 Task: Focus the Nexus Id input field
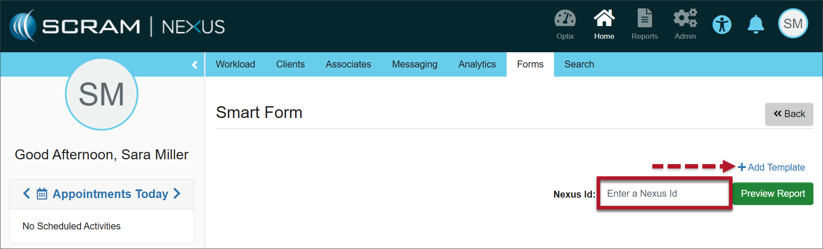664,194
